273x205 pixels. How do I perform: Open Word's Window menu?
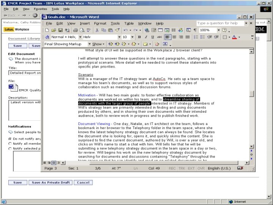(145, 24)
